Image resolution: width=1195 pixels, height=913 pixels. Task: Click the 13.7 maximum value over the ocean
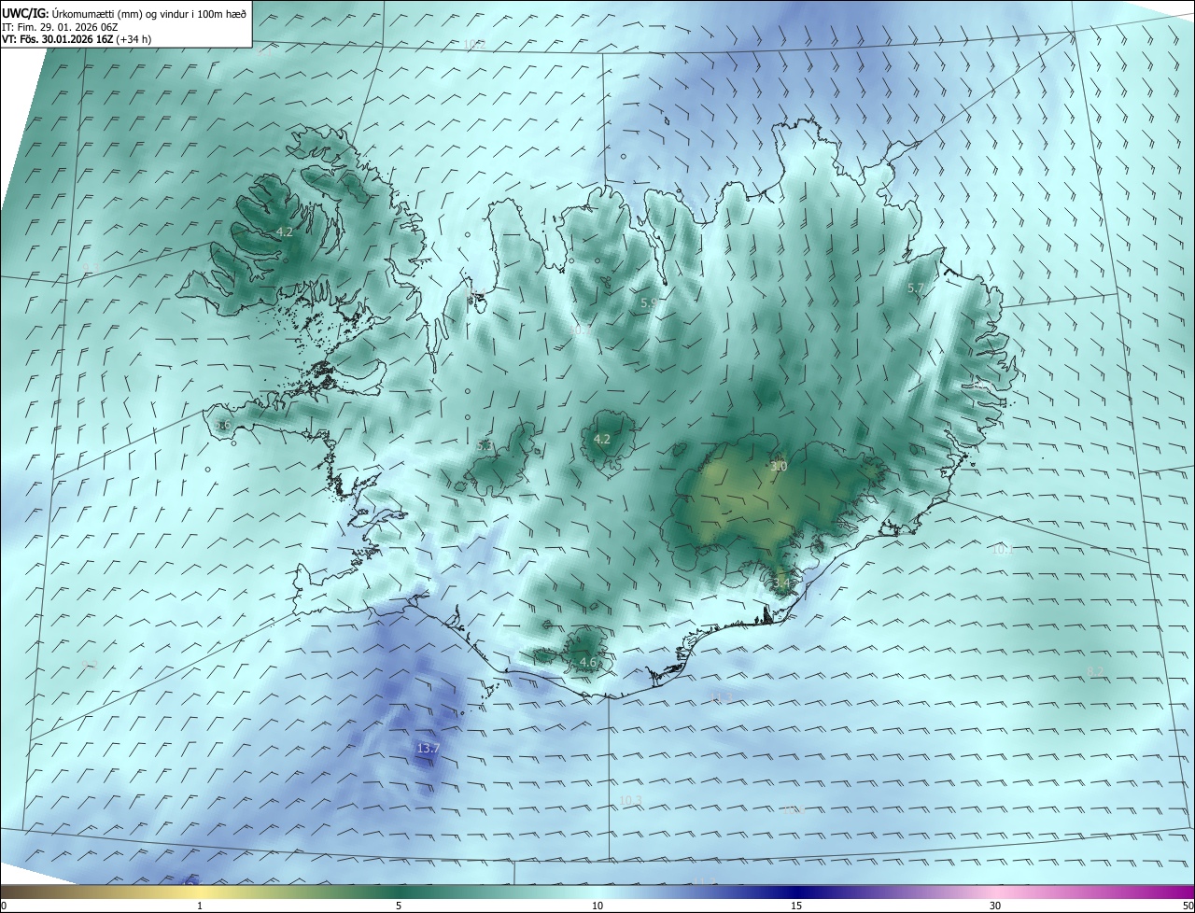click(428, 749)
